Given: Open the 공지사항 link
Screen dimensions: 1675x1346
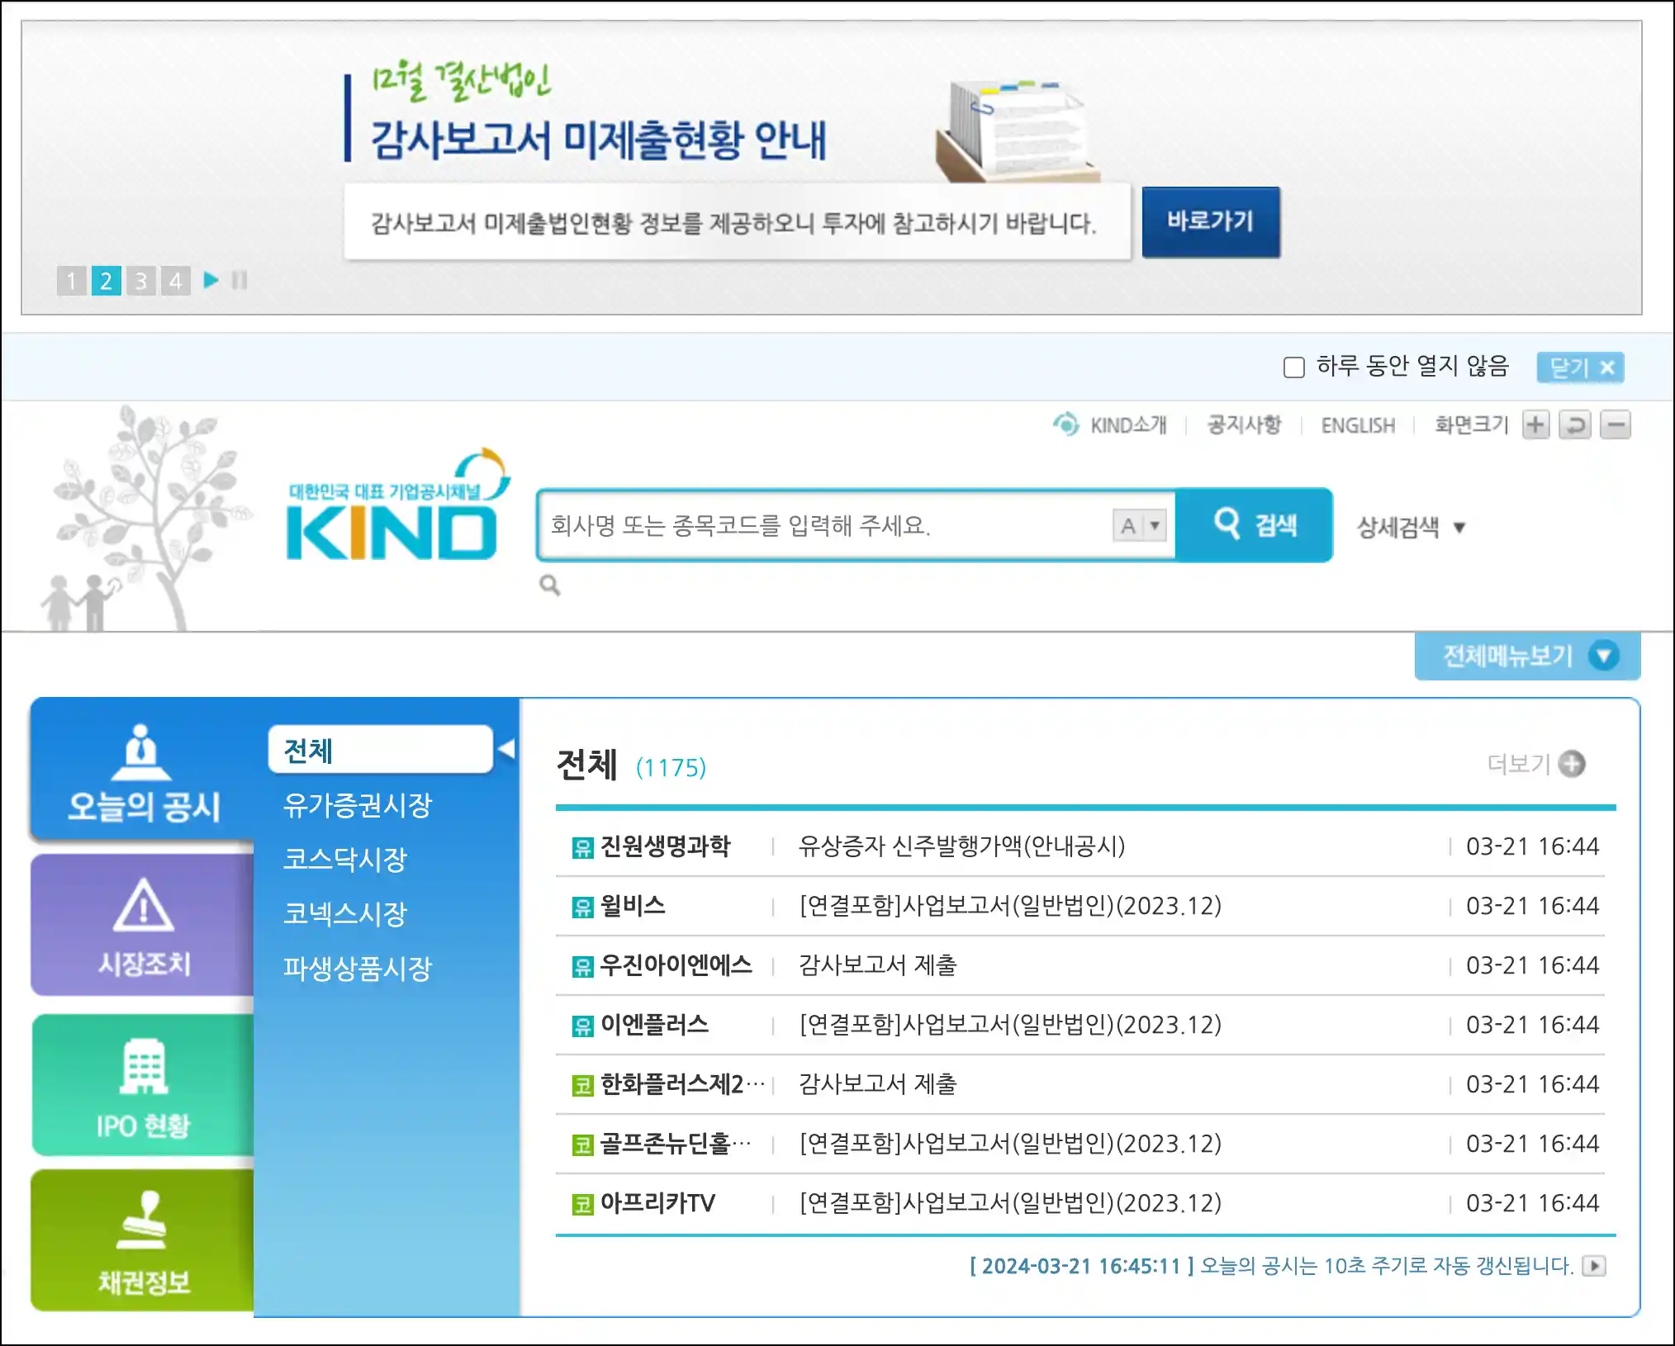Looking at the screenshot, I should [x=1244, y=424].
